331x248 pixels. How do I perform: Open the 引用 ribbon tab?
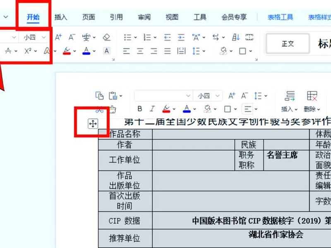[116, 17]
